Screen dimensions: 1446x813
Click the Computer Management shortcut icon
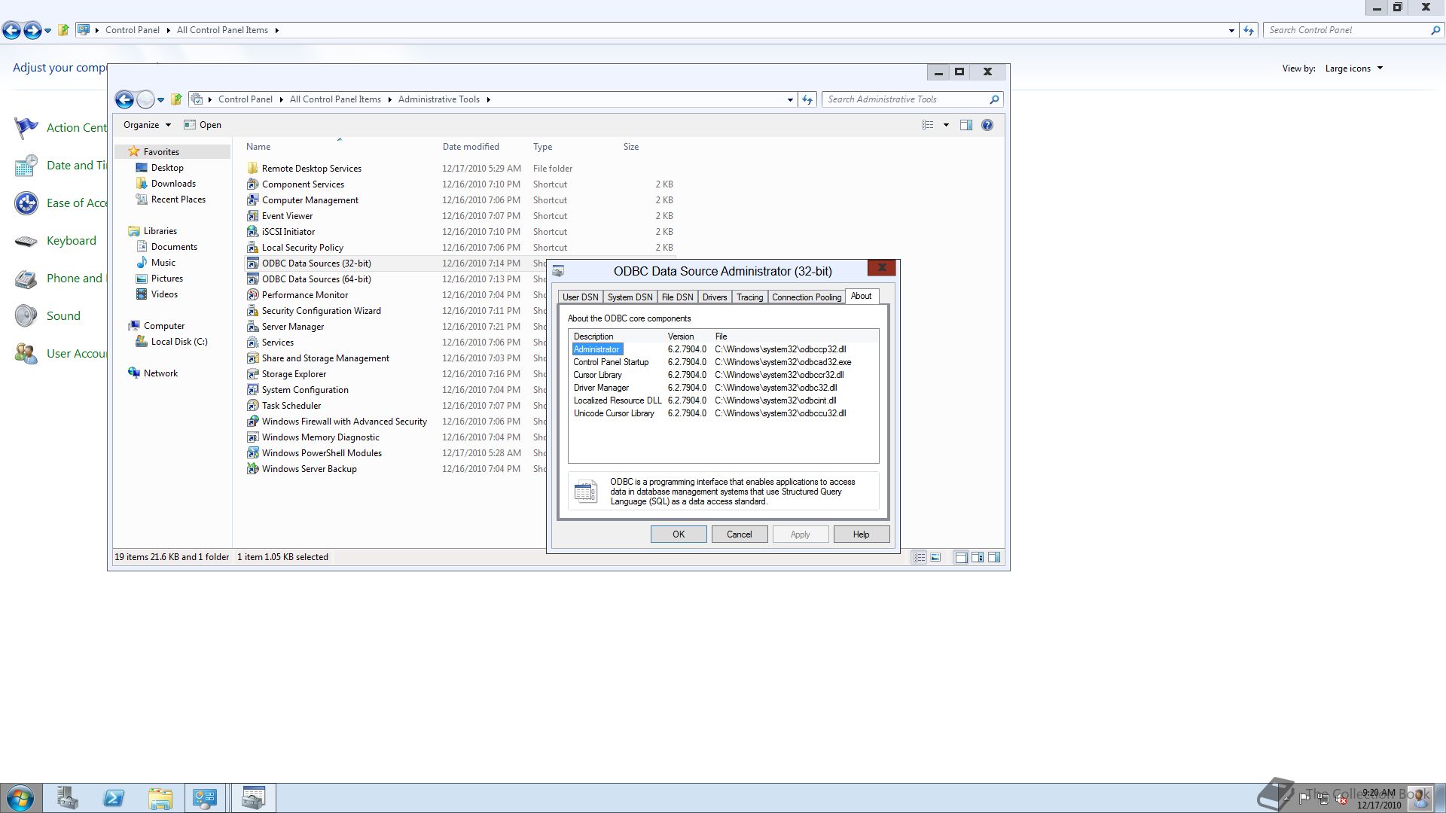click(253, 200)
